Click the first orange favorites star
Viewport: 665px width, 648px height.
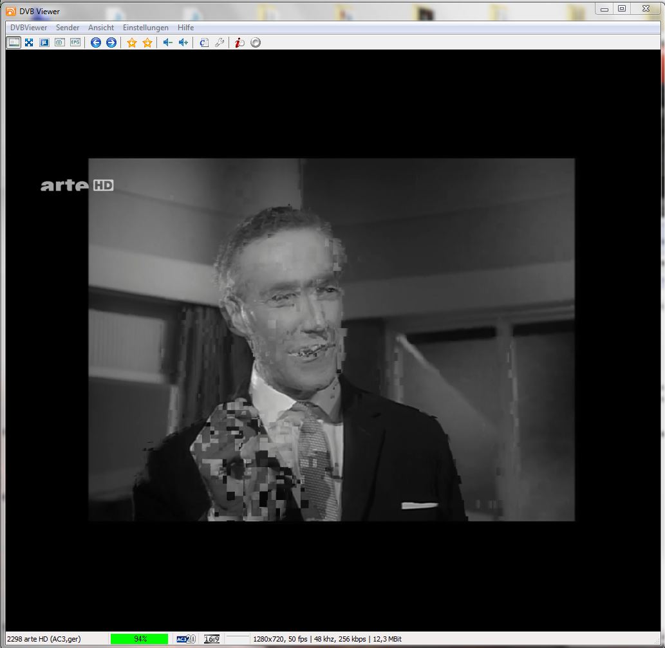click(x=132, y=42)
